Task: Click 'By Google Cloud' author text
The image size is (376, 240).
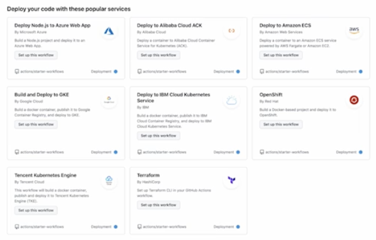Action: tap(28, 101)
